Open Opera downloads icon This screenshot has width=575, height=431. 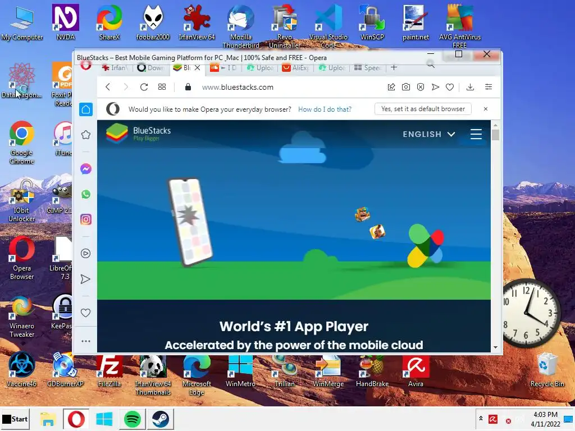click(x=470, y=87)
